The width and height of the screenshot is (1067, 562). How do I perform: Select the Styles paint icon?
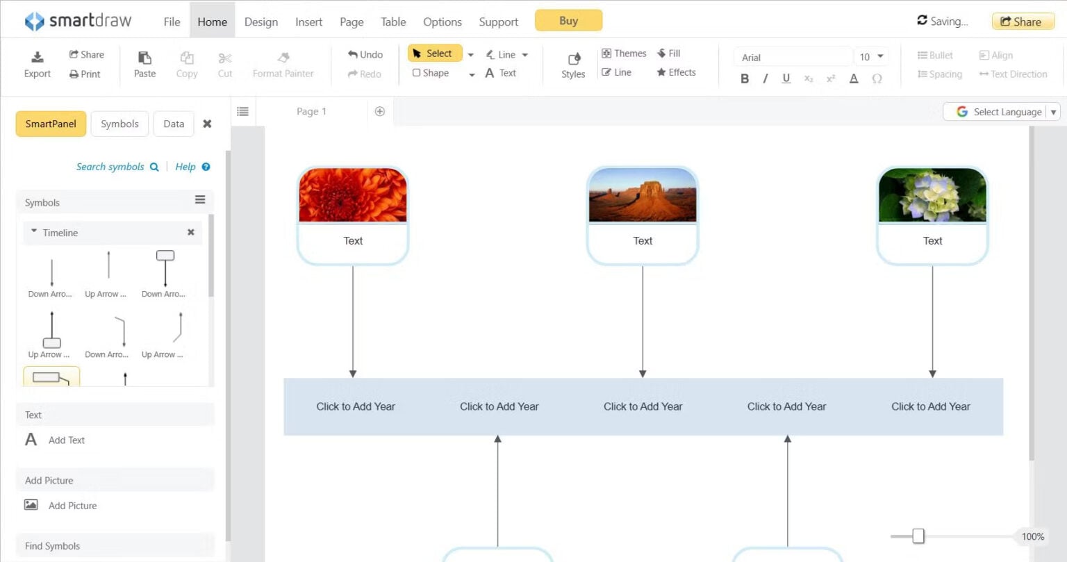pyautogui.click(x=572, y=60)
